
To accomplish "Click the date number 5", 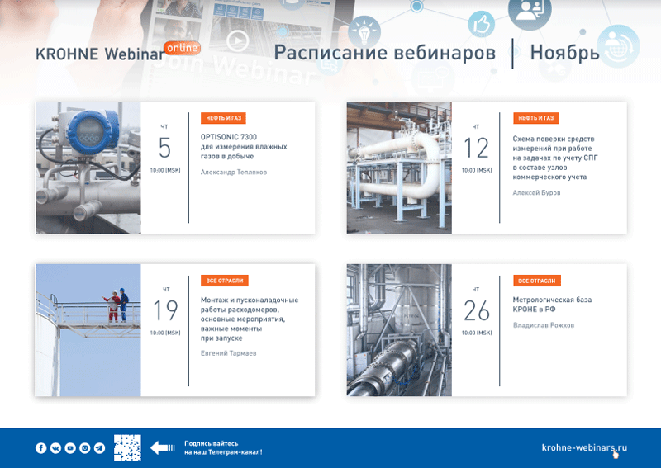I will (x=164, y=148).
